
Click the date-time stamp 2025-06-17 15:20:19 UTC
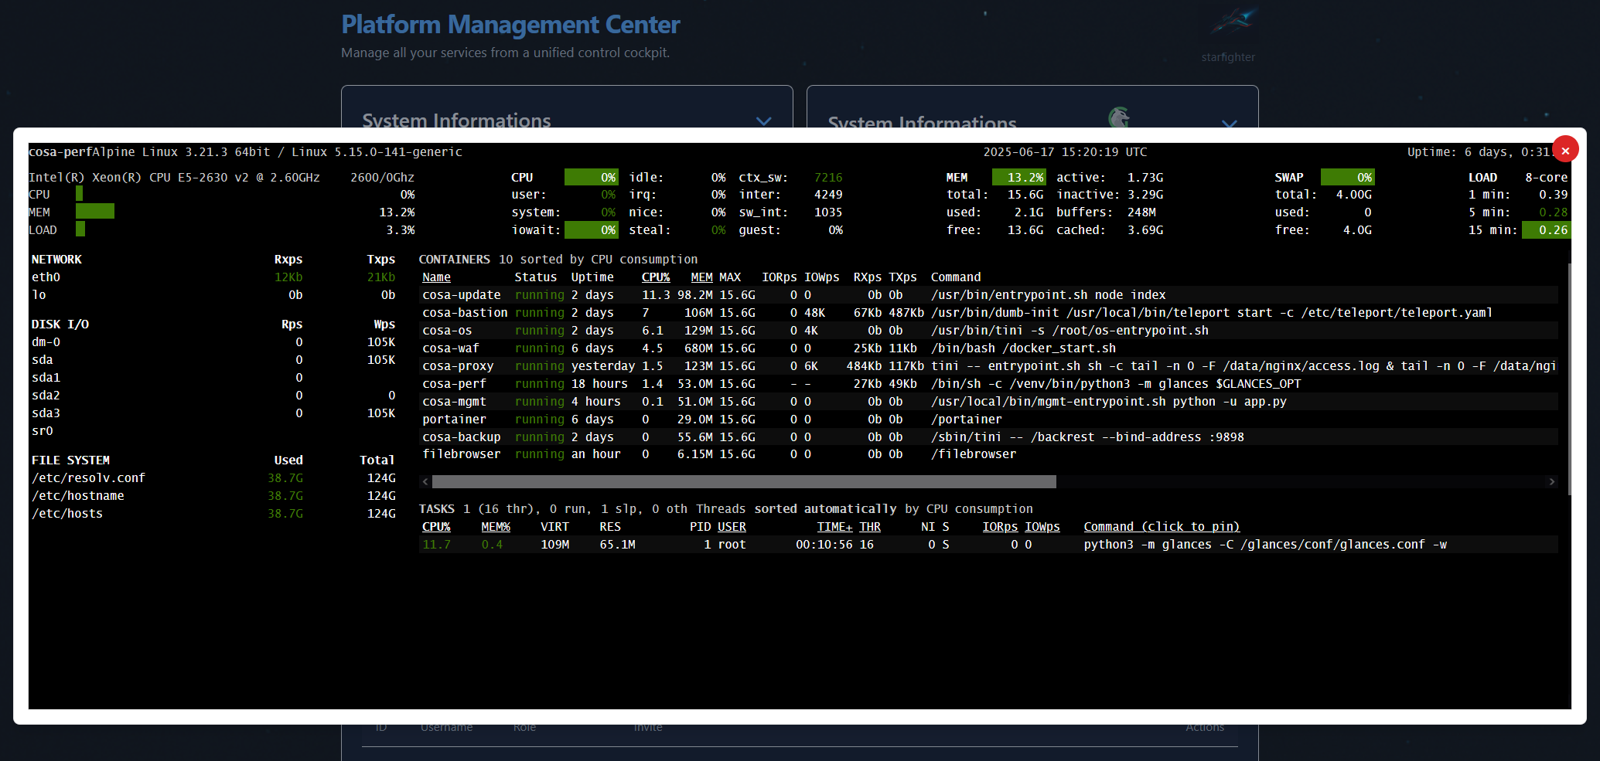tap(1065, 151)
